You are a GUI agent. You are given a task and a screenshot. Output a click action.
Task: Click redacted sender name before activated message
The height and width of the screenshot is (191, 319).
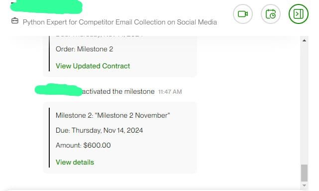(59, 90)
